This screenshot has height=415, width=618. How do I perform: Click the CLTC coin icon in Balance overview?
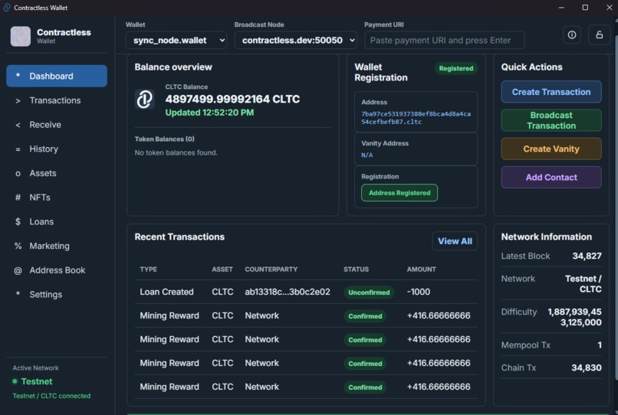[144, 99]
